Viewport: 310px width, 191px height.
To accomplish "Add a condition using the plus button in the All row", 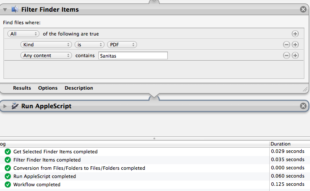I will point(295,34).
